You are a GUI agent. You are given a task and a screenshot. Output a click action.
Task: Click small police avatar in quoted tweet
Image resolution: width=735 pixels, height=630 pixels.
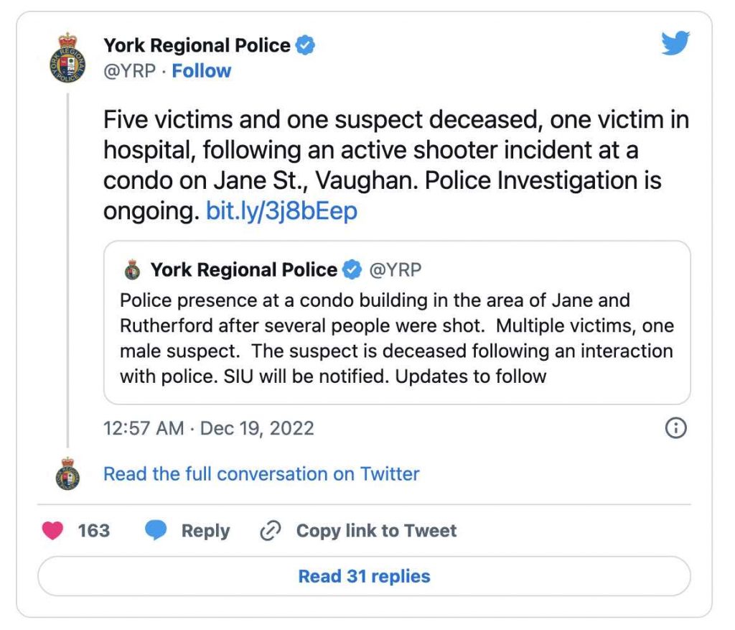(x=132, y=271)
